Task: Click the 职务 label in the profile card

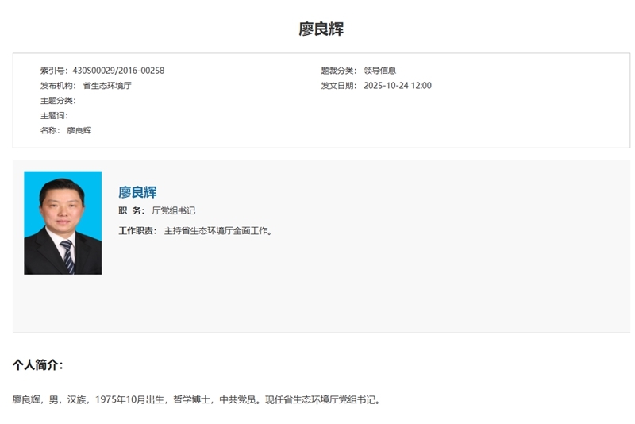Action: pyautogui.click(x=132, y=210)
